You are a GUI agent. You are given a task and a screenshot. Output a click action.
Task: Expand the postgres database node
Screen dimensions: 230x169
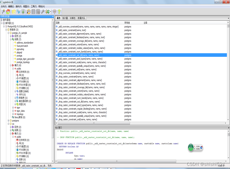9,121
